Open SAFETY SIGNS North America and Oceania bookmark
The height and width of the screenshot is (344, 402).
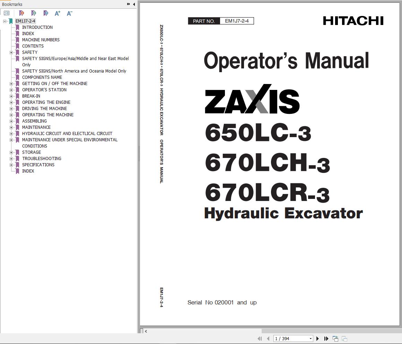pos(74,71)
